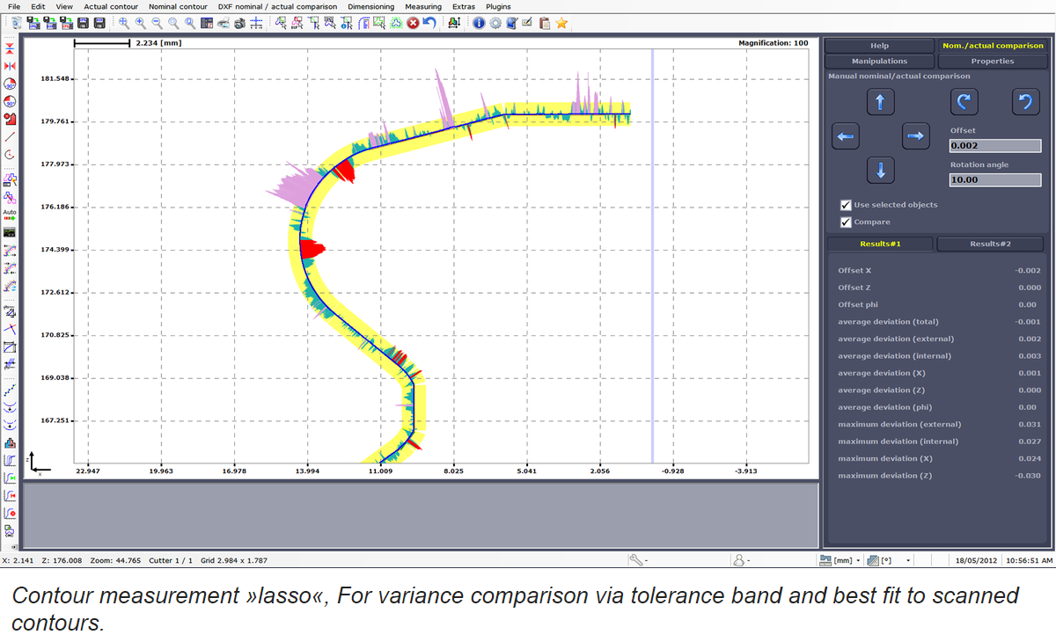The height and width of the screenshot is (642, 1056).
Task: Click the recycle bin icon in toolbar
Action: click(x=17, y=23)
